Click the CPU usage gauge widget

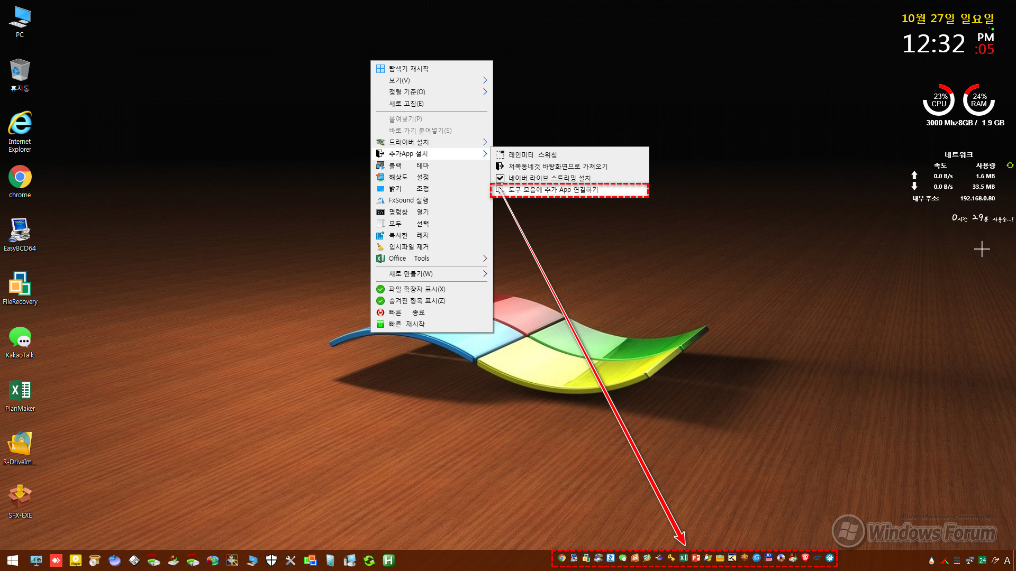point(939,100)
